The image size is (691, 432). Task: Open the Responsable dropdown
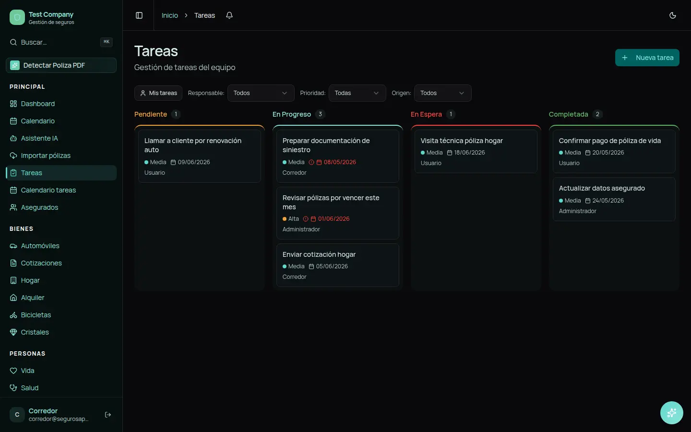point(261,93)
